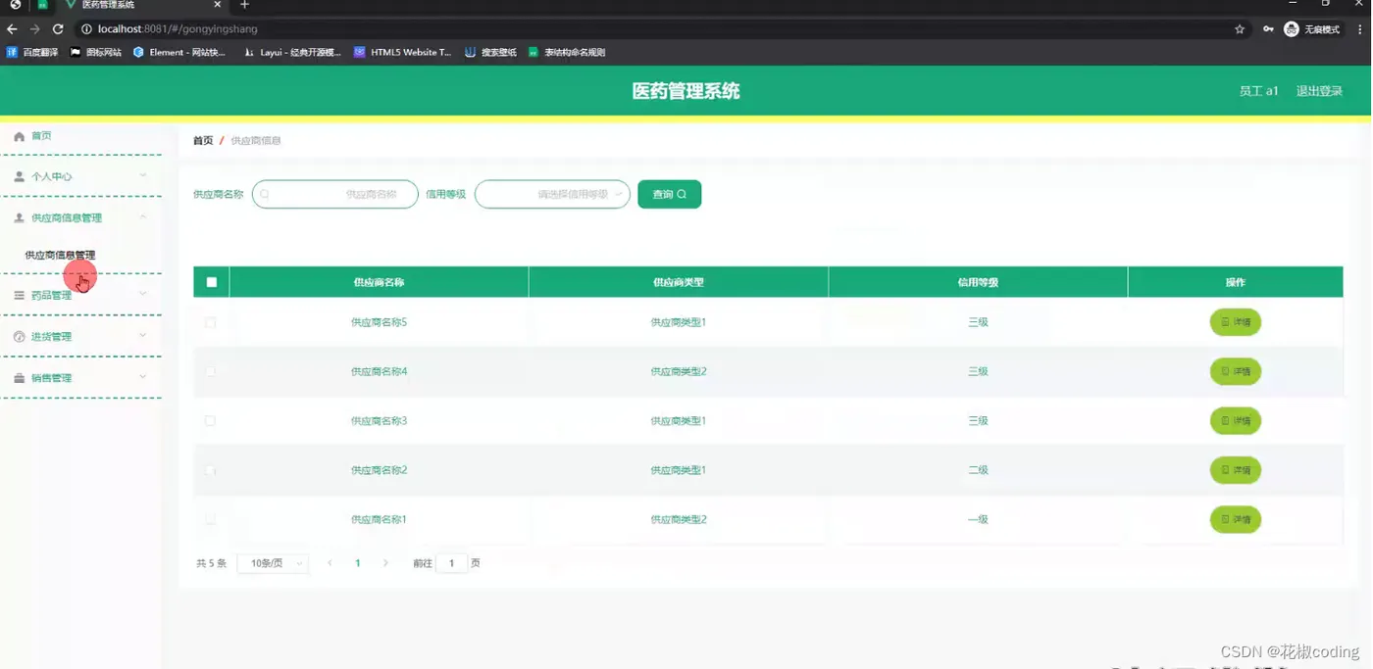Click the browser address bar URL
Viewport: 1373px width, 669px height.
[x=178, y=29]
